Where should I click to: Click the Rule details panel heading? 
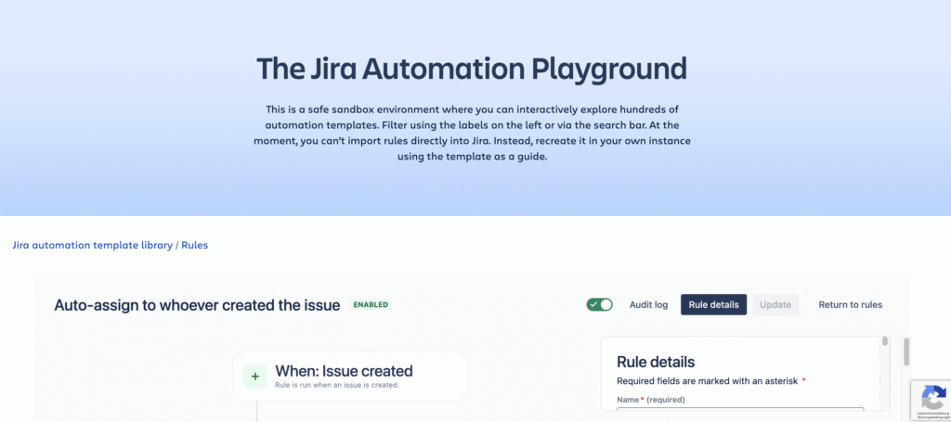(656, 362)
